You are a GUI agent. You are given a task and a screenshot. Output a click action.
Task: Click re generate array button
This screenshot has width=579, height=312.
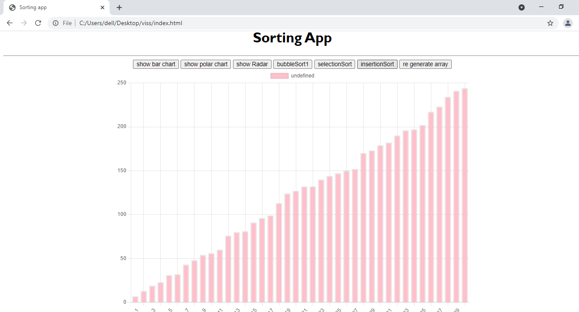click(x=425, y=64)
